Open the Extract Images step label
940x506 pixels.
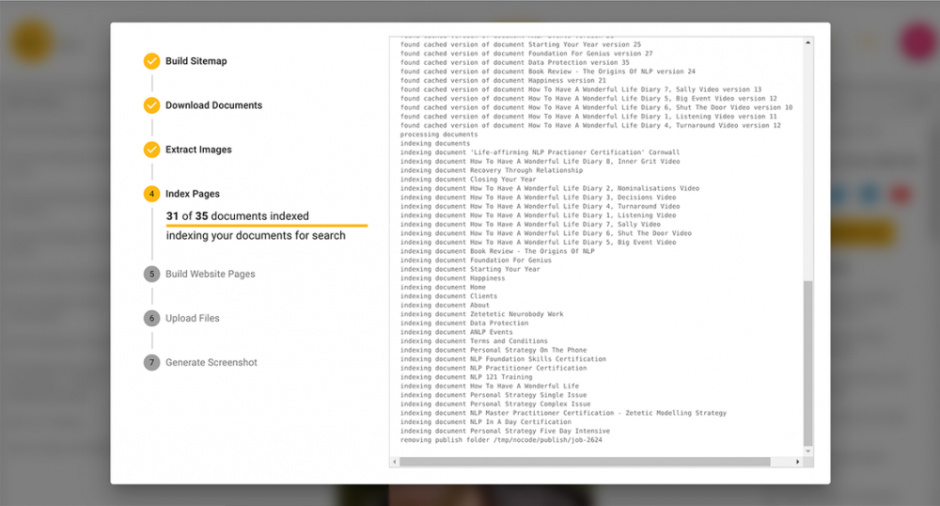tap(198, 150)
